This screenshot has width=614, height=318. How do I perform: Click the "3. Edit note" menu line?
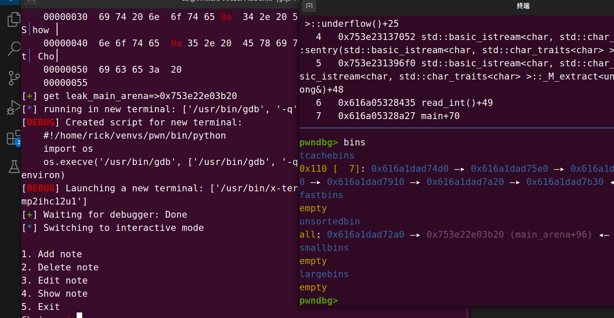(x=55, y=281)
